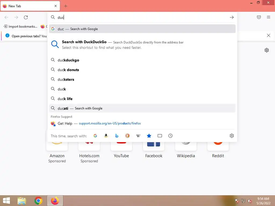Click Firefox taskbar button
This screenshot has height=206, width=275.
(x=55, y=201)
